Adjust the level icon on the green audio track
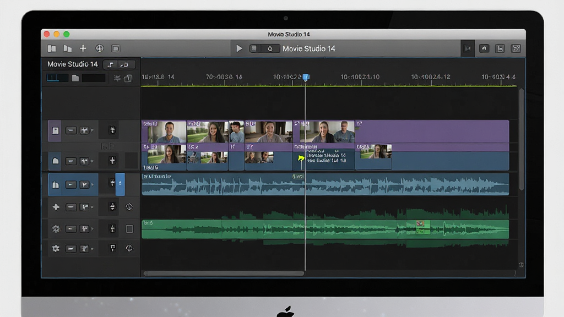564x317 pixels. tap(112, 228)
